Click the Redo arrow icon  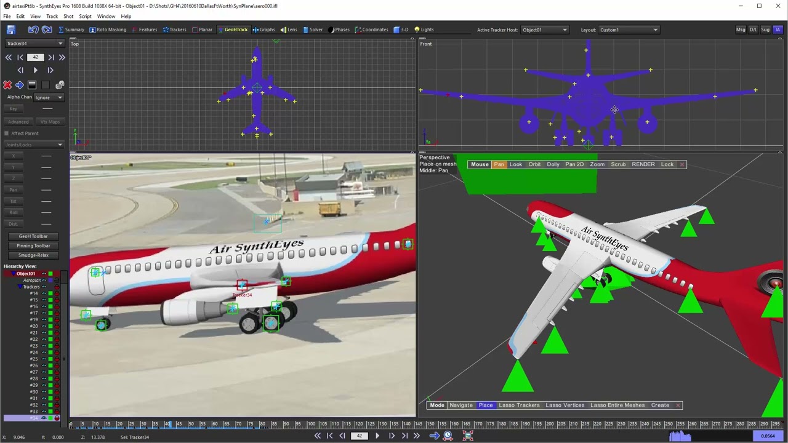tap(48, 30)
